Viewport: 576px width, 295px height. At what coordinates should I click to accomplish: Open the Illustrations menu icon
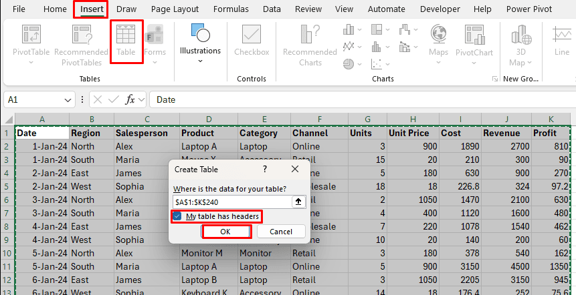pos(200,33)
